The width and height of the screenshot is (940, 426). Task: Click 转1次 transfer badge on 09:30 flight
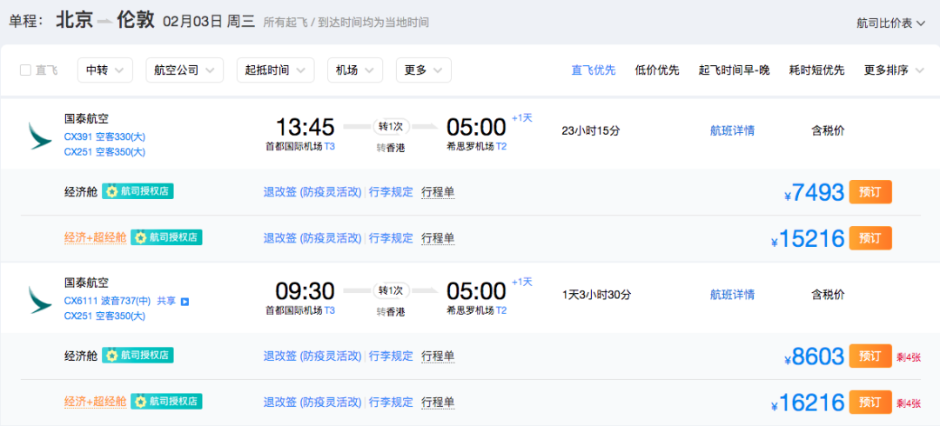(x=391, y=290)
